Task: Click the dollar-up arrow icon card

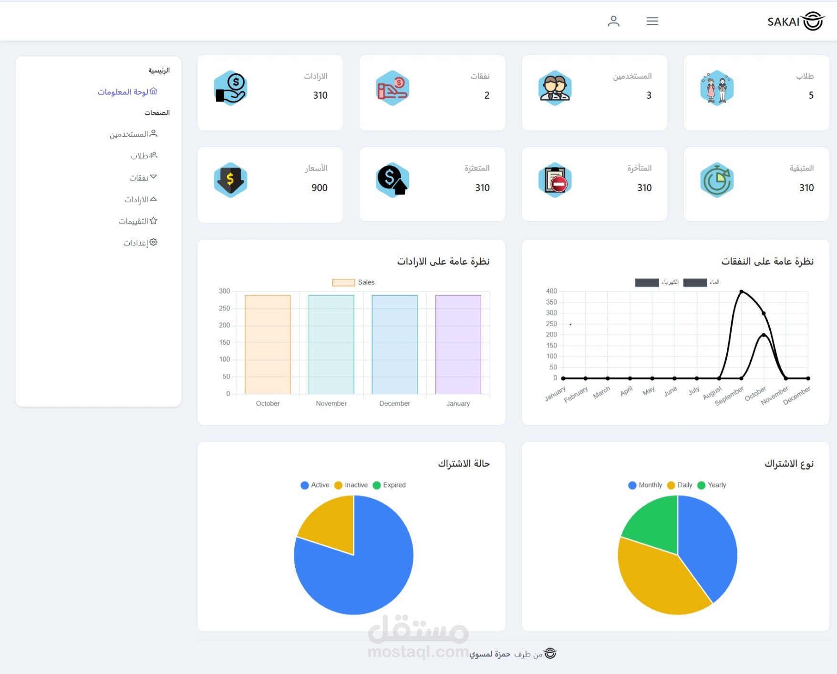Action: [x=393, y=180]
